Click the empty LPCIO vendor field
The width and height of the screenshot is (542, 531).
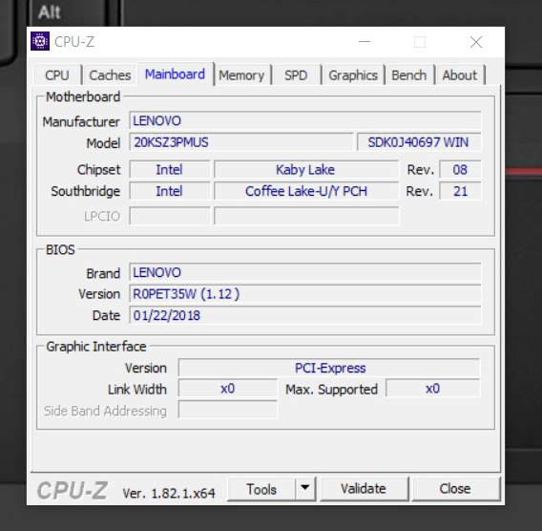pyautogui.click(x=170, y=216)
